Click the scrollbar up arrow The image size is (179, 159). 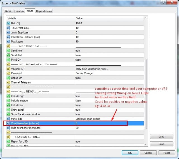146,18
